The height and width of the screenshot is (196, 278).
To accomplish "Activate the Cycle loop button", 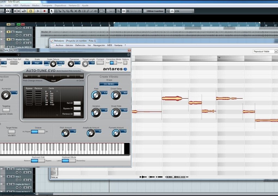I will coord(24,11).
